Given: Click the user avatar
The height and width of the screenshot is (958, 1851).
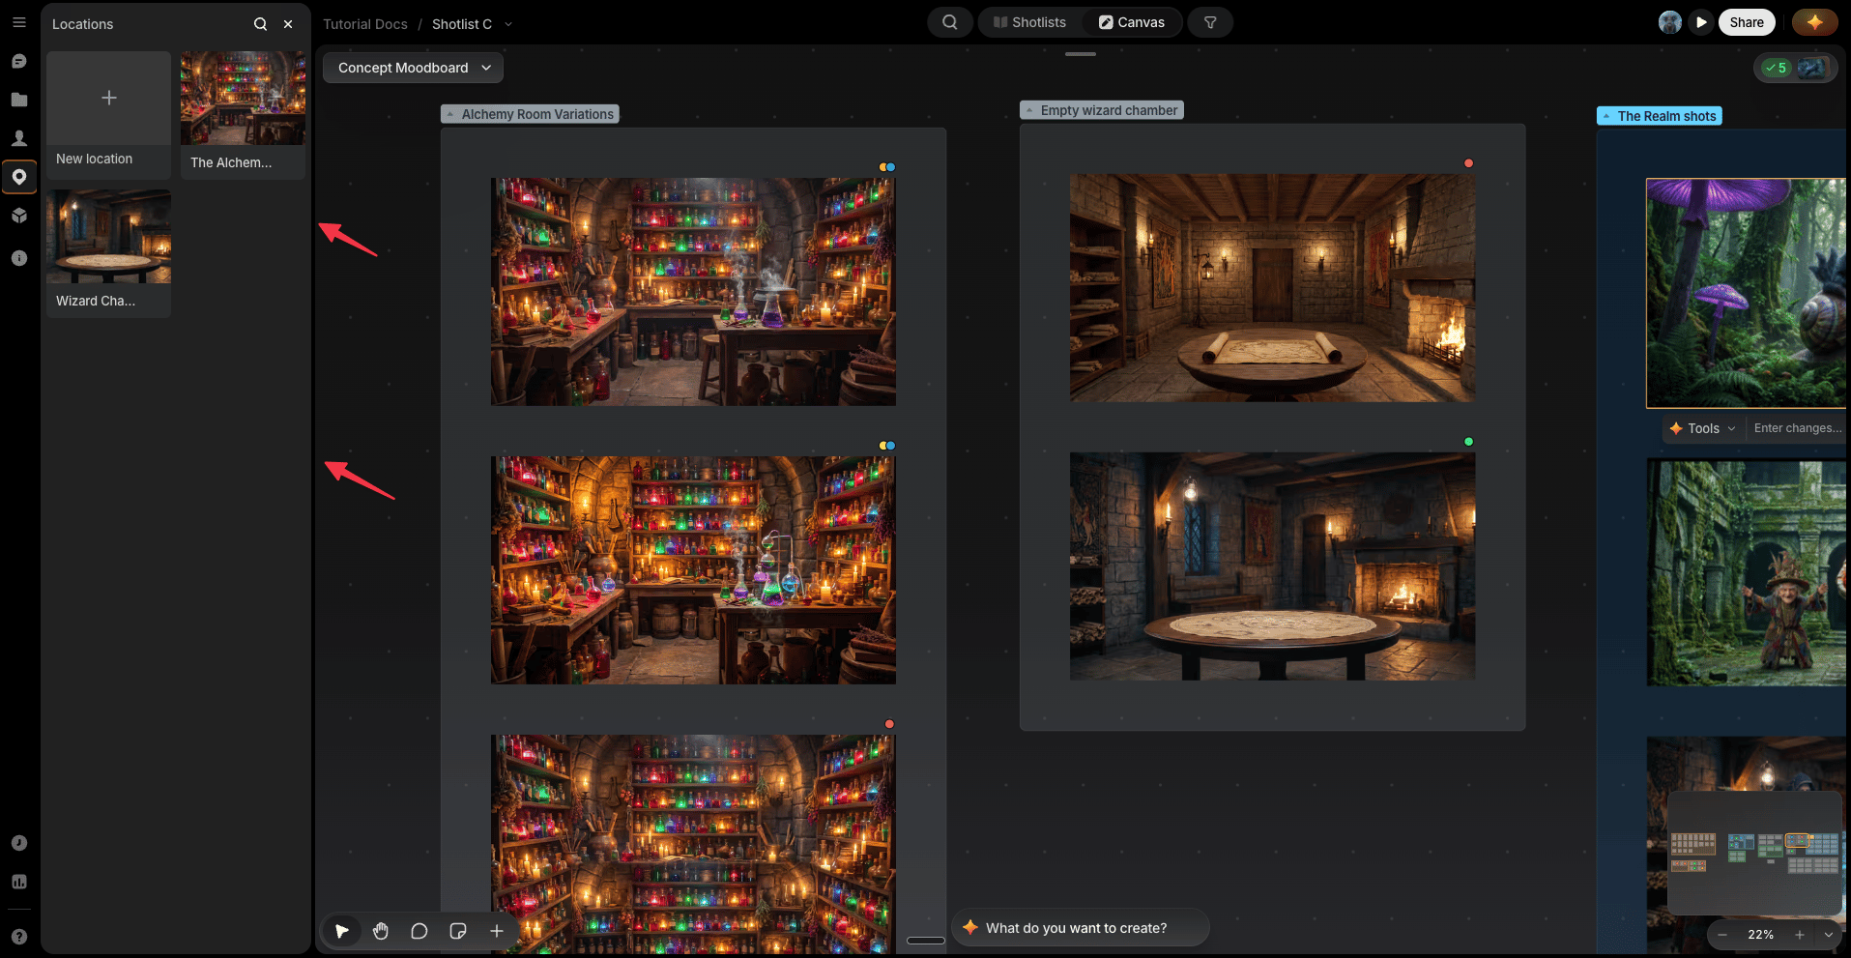Looking at the screenshot, I should [x=1670, y=22].
